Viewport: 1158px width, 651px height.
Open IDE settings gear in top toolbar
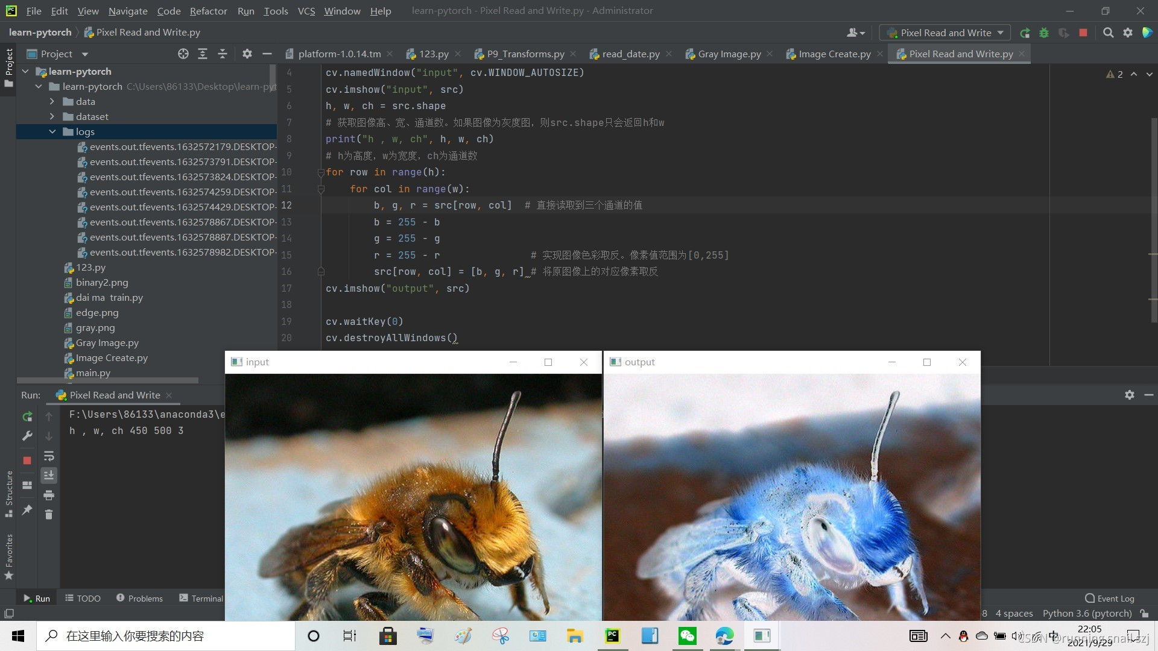(x=1128, y=33)
